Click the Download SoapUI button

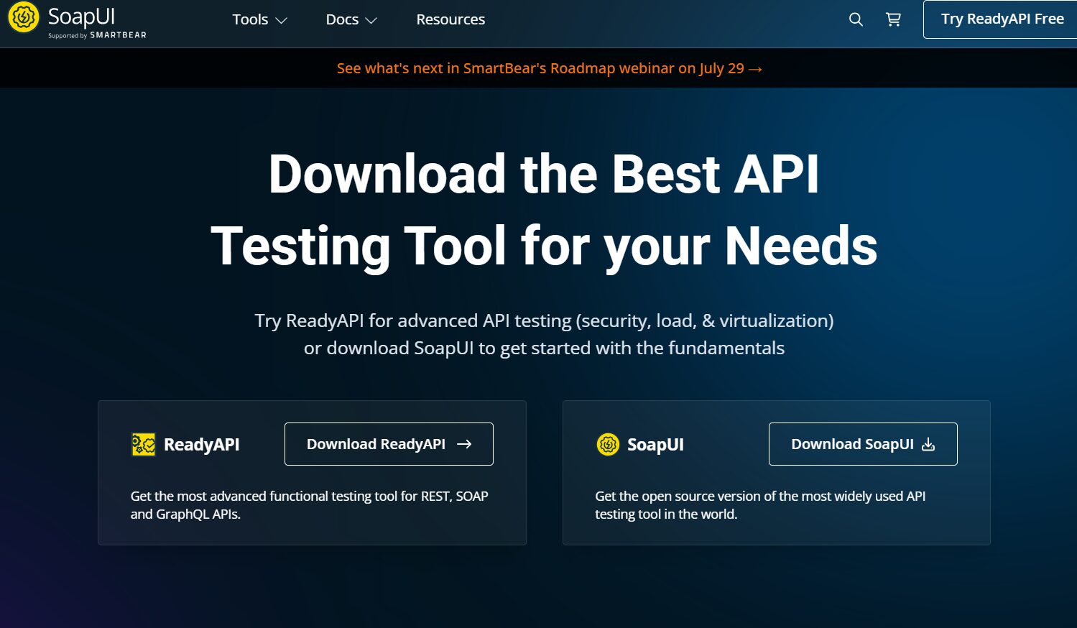(863, 444)
